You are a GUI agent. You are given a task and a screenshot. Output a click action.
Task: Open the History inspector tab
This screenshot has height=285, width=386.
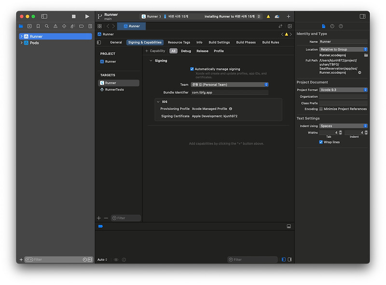point(332,26)
